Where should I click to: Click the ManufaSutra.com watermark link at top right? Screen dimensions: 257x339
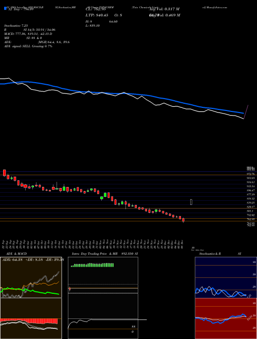click(x=216, y=7)
